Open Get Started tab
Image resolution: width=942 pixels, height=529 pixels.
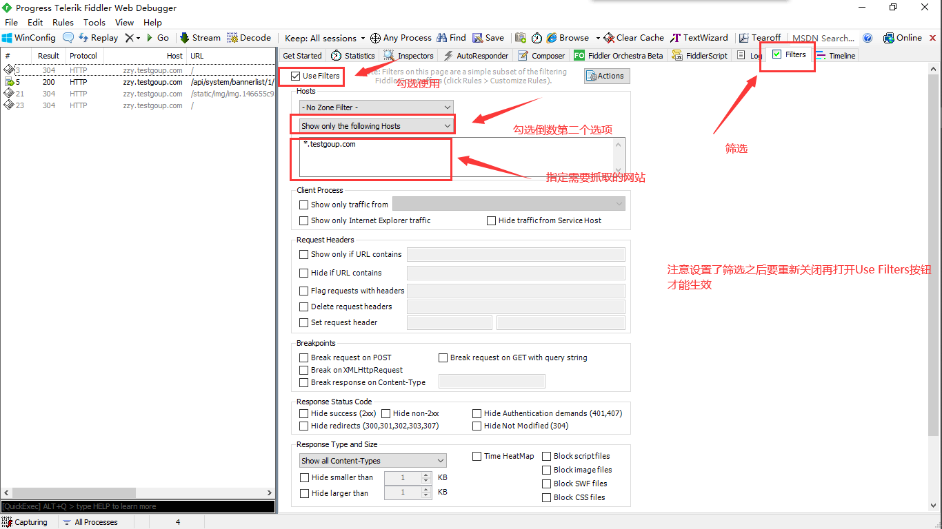(x=302, y=56)
